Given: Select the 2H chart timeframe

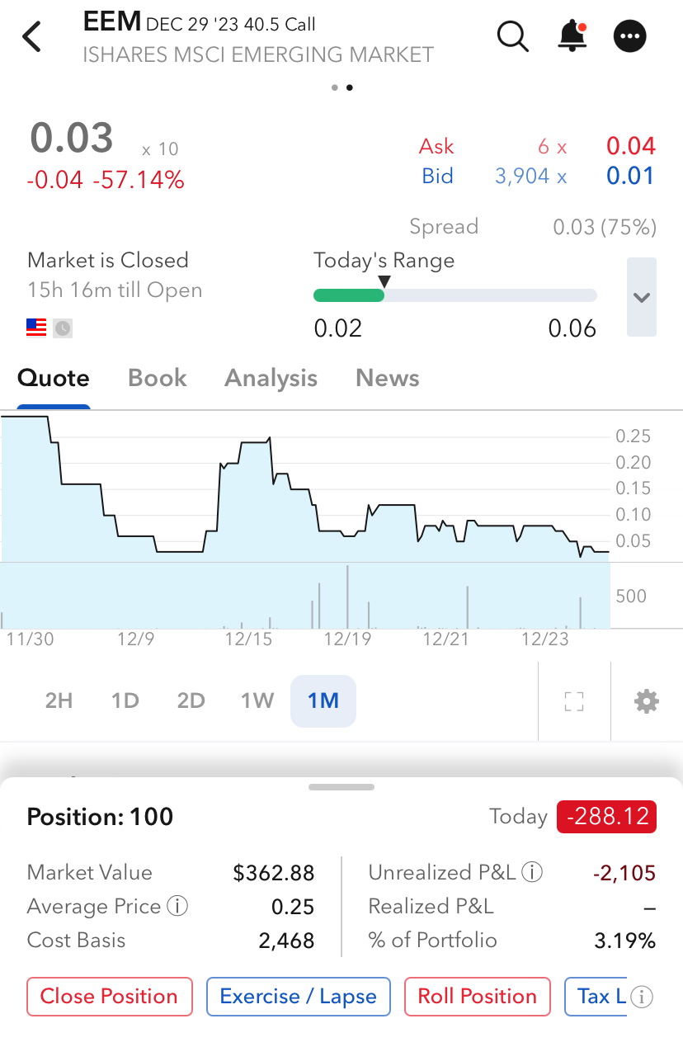Looking at the screenshot, I should pos(59,701).
